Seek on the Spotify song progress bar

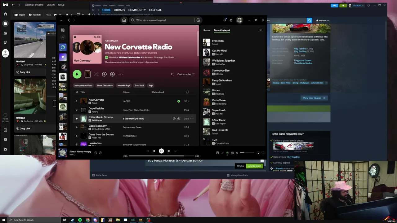click(161, 156)
